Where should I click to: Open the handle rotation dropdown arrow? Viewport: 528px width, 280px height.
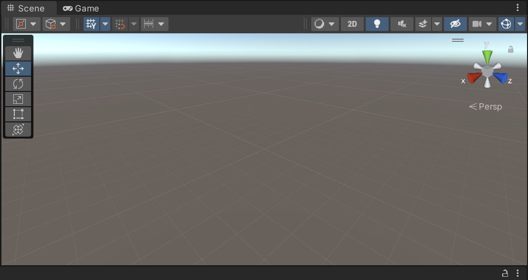(x=63, y=24)
